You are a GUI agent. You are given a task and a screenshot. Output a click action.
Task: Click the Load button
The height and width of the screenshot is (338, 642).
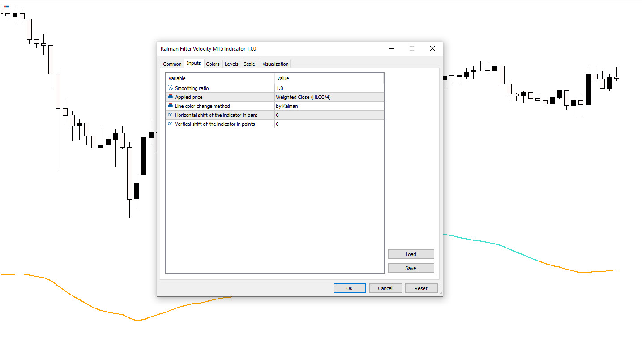click(x=411, y=254)
